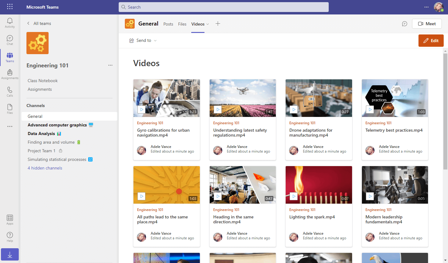
Task: Open more options for Engineering 101
Action: (x=110, y=65)
